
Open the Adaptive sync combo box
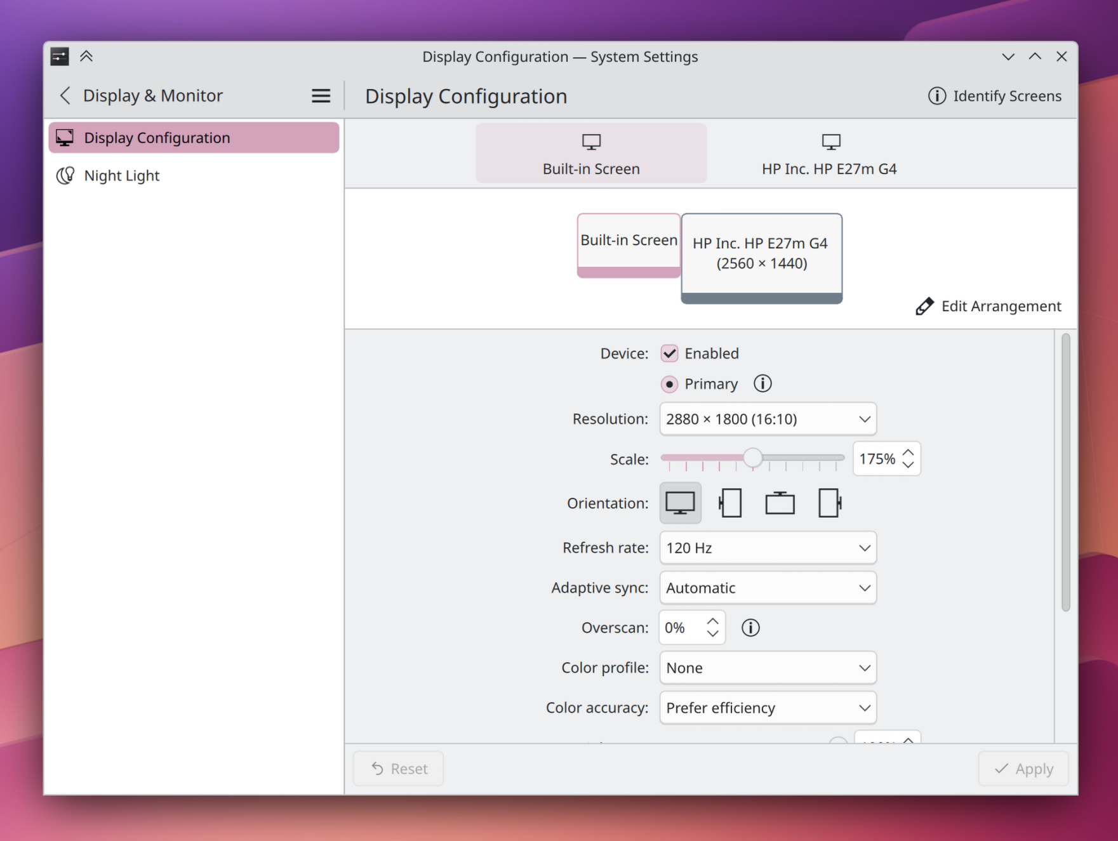768,588
